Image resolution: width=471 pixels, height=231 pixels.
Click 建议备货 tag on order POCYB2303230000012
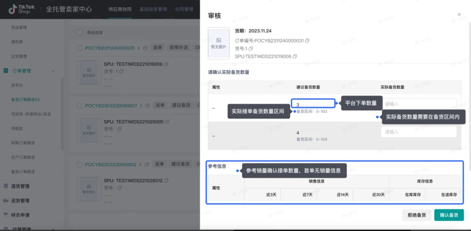tap(181, 164)
